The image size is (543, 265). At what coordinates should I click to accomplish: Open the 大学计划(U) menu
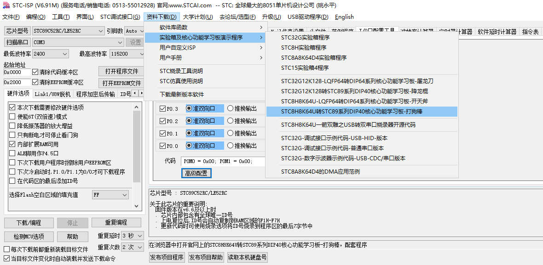click(x=198, y=17)
